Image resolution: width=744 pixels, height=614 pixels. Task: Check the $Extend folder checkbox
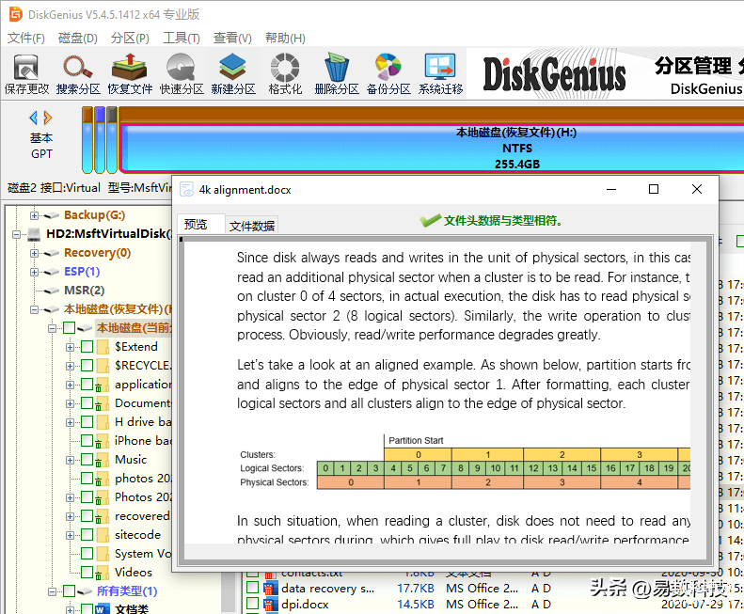tap(87, 346)
